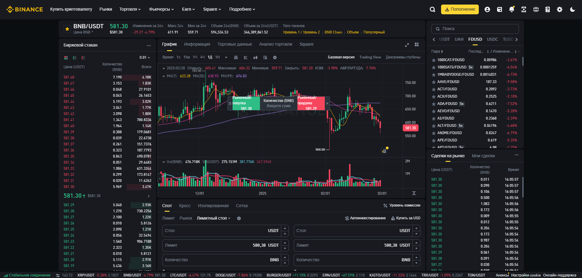Switch chart to Диаграммы глубины
Image resolution: width=582 pixels, height=278 pixels.
(x=403, y=57)
